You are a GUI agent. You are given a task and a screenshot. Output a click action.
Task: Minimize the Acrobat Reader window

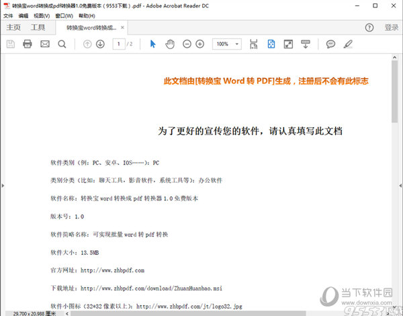click(x=357, y=5)
